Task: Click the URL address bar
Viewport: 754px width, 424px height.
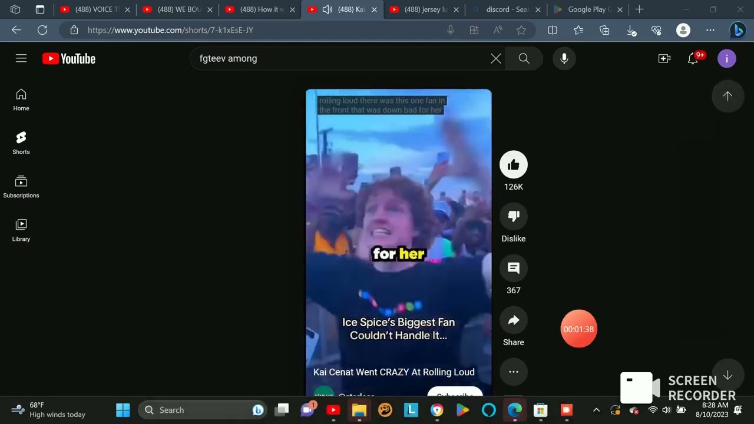Action: [259, 30]
